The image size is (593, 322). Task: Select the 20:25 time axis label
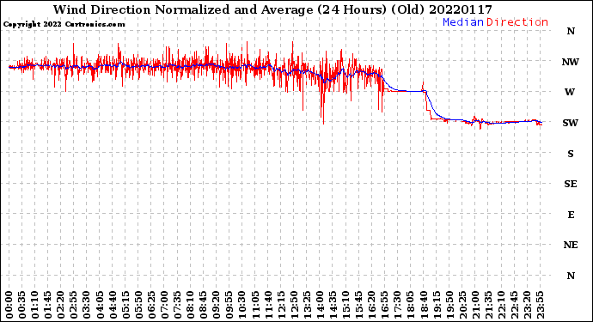click(462, 305)
